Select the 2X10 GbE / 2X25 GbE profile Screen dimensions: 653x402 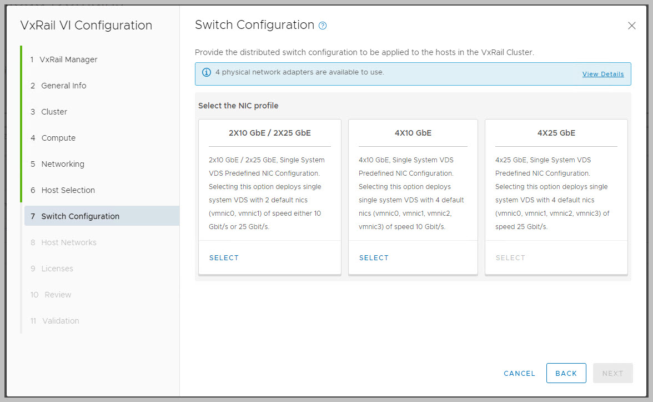coord(224,258)
